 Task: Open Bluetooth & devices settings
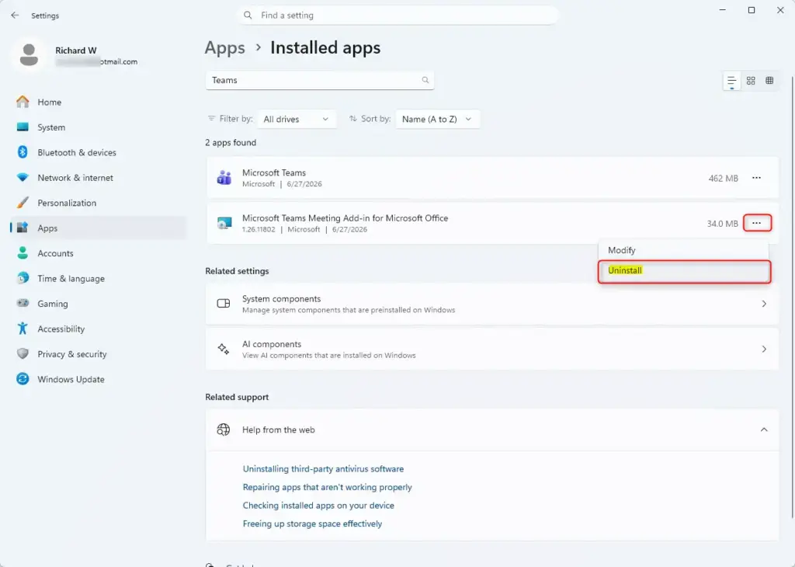coord(99,153)
